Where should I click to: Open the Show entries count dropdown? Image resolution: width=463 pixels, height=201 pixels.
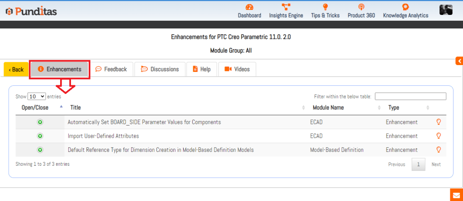click(37, 96)
